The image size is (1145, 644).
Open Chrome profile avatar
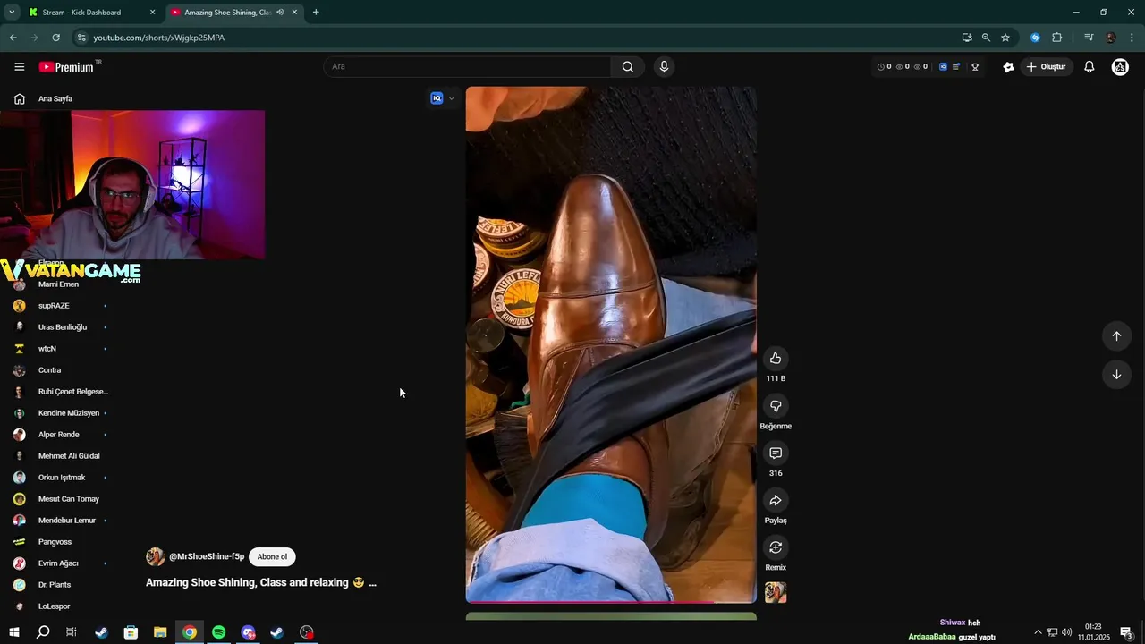[x=1111, y=38]
